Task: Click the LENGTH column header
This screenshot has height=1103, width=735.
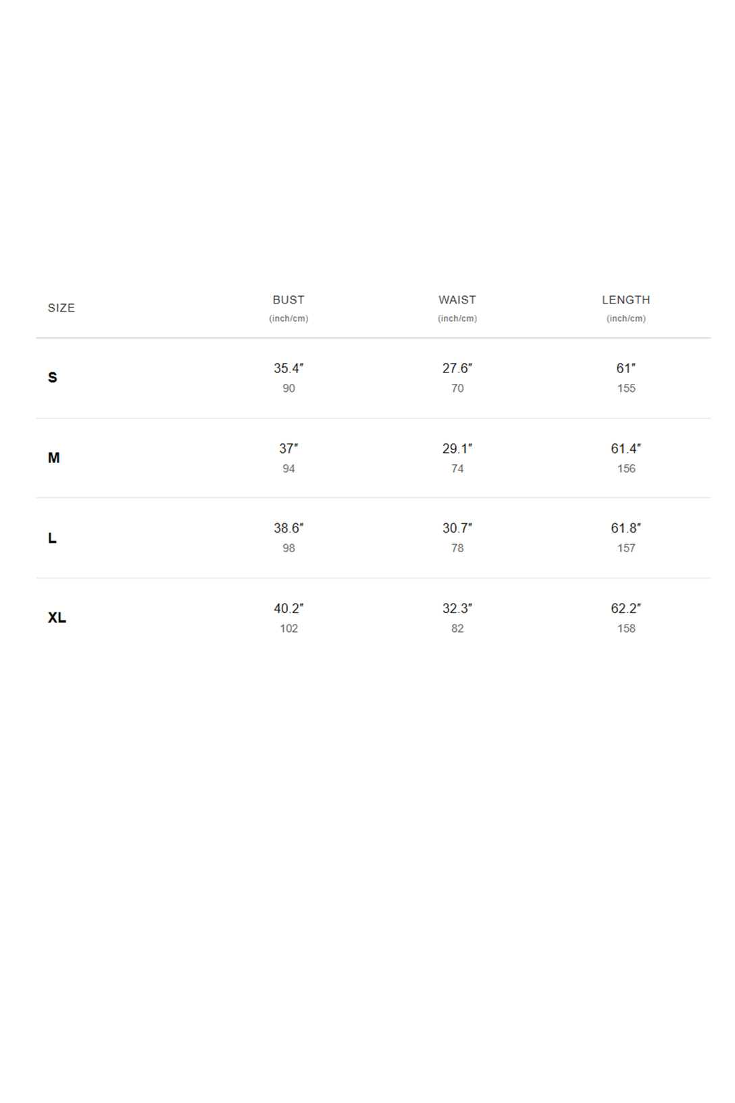Action: 626,299
